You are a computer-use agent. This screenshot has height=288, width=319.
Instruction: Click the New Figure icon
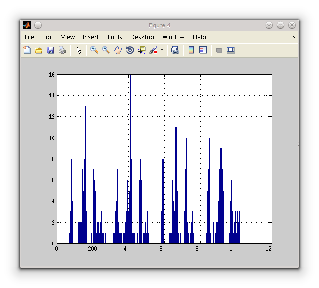pos(27,50)
